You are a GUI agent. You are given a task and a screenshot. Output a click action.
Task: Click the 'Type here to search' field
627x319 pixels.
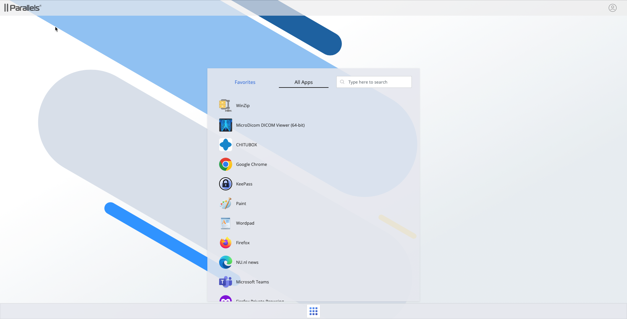click(x=377, y=82)
